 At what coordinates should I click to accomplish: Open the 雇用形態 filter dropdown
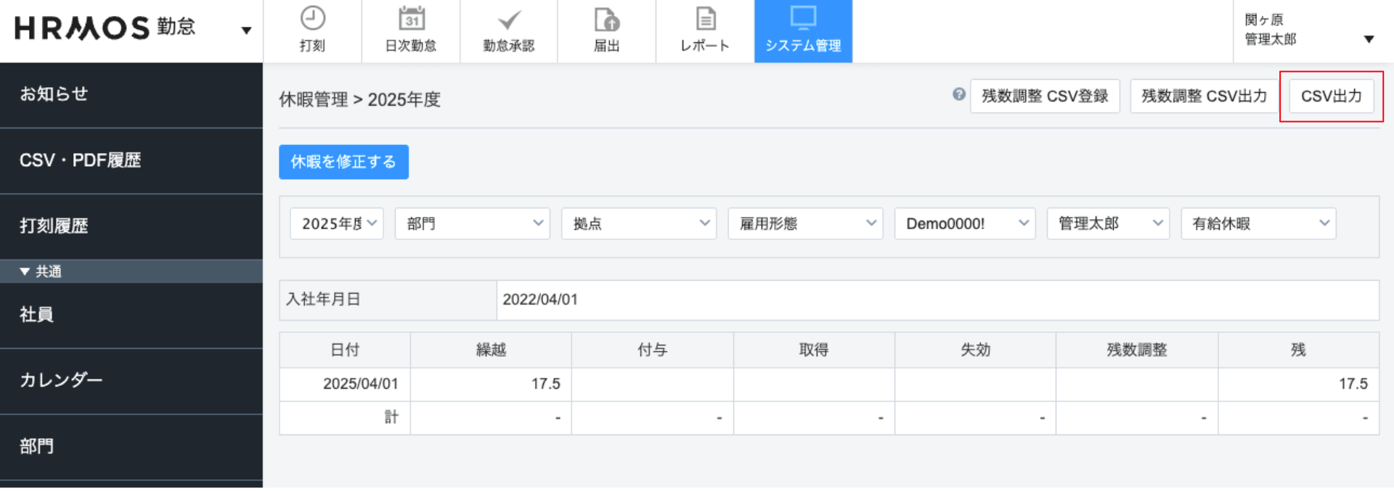point(805,223)
